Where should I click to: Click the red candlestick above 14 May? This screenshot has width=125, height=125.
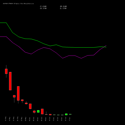click(x=6, y=71)
